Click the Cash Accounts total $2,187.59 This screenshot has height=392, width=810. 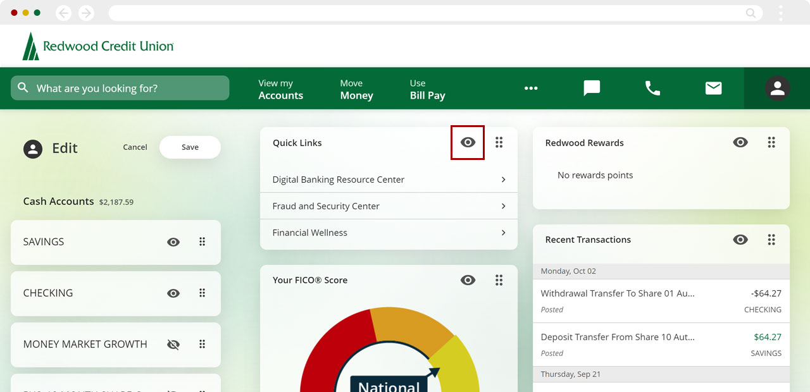point(116,202)
